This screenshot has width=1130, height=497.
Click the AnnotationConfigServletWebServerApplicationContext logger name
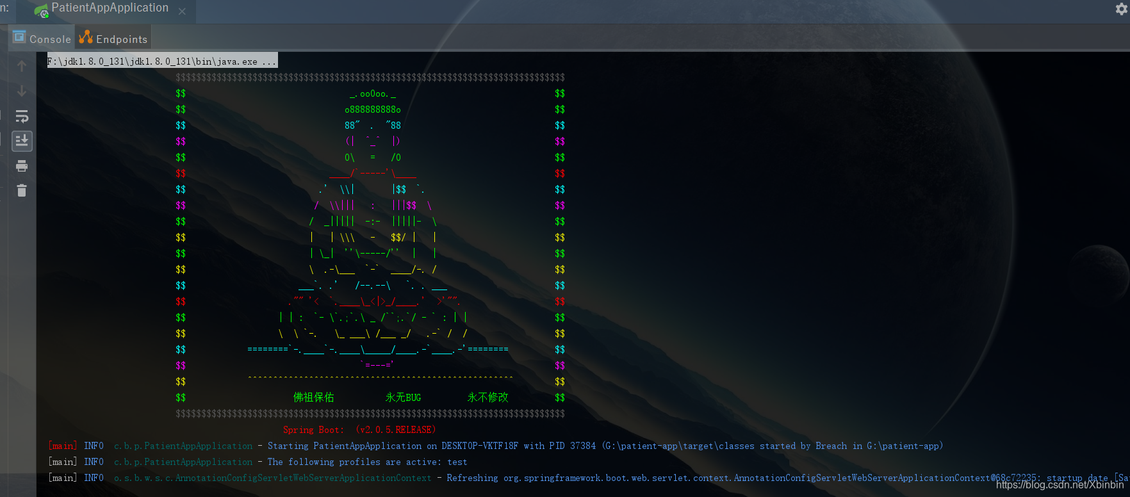click(x=273, y=478)
